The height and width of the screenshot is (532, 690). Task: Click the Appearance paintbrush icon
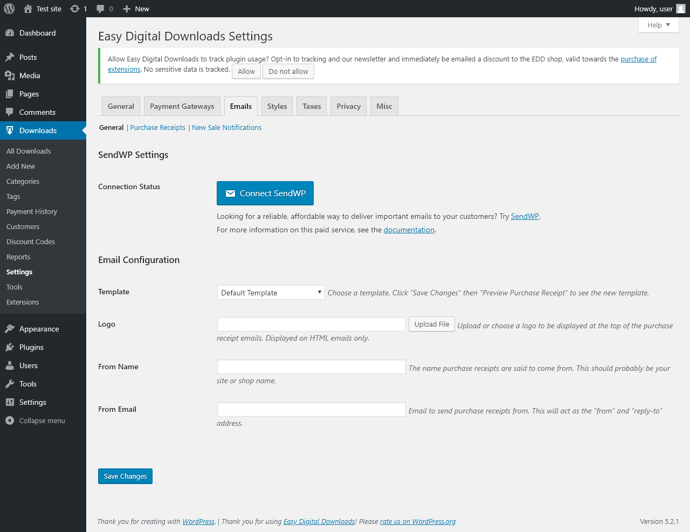click(x=10, y=329)
